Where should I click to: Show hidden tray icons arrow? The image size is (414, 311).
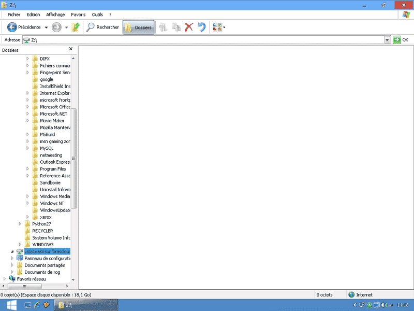355,305
